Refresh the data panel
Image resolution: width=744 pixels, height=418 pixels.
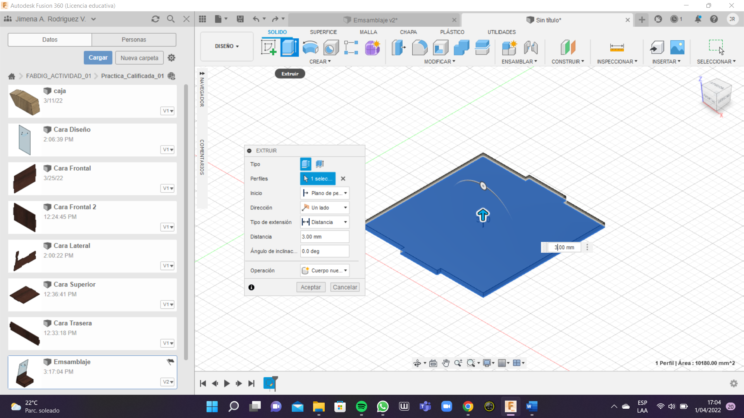pos(155,19)
